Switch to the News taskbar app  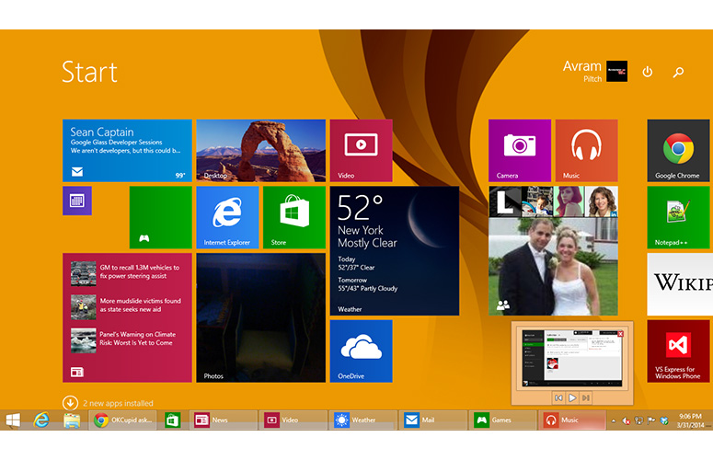tap(223, 420)
